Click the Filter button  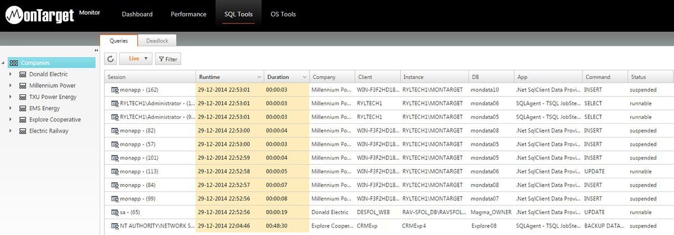168,58
